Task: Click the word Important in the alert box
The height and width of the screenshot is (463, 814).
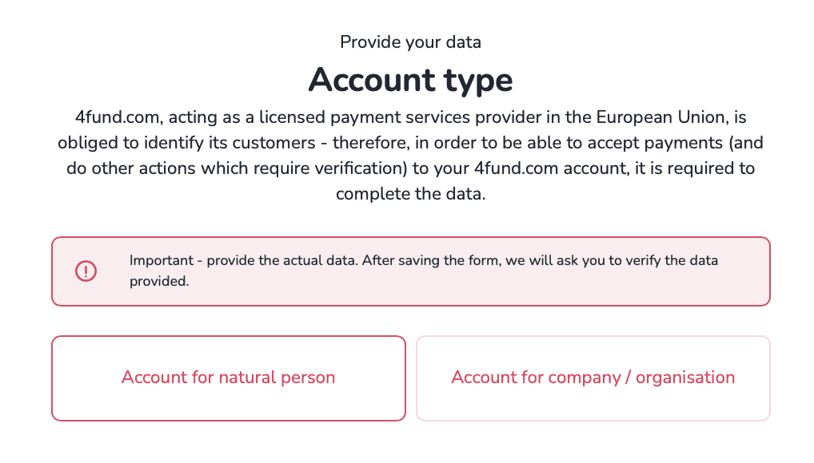Action: pyautogui.click(x=162, y=260)
